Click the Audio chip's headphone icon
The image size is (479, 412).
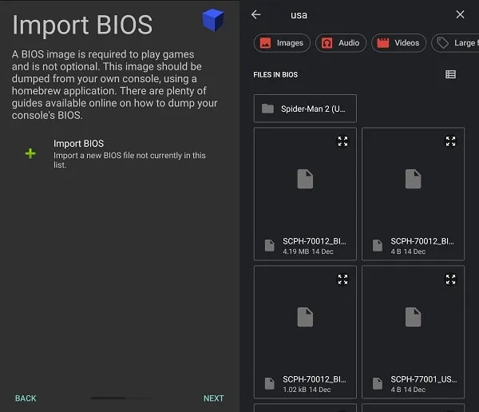tap(327, 43)
